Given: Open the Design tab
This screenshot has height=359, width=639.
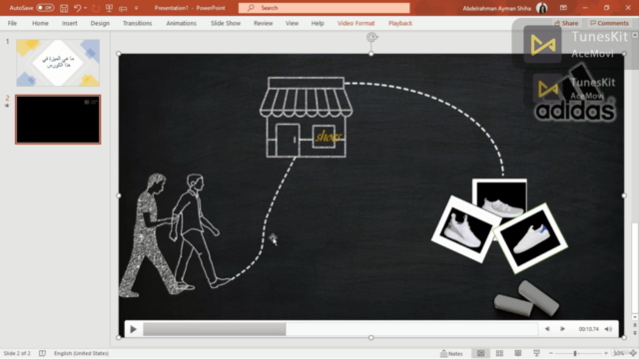Looking at the screenshot, I should (x=100, y=23).
